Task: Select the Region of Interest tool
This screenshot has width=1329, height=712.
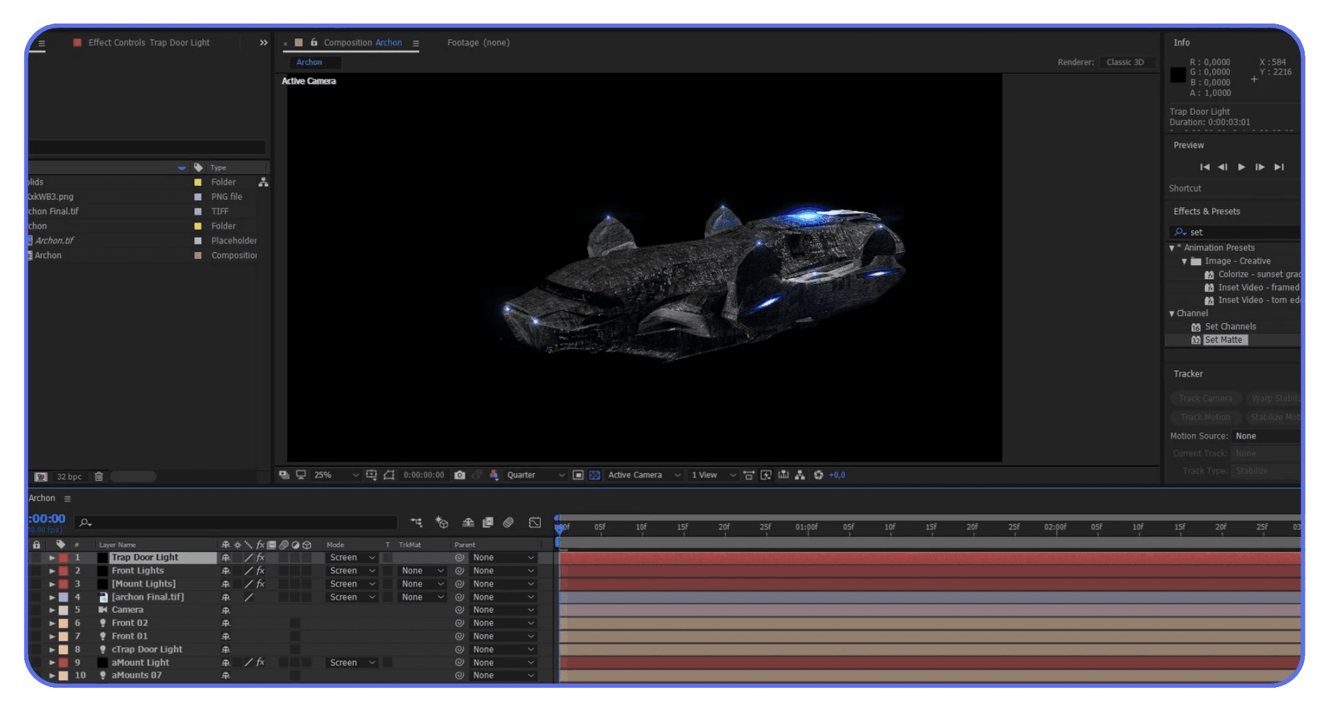Action: tap(389, 475)
